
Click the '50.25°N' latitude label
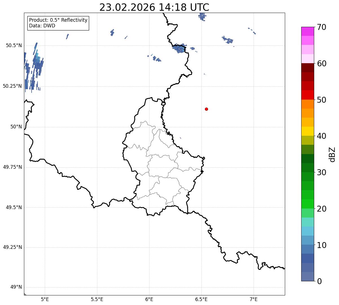coord(12,86)
